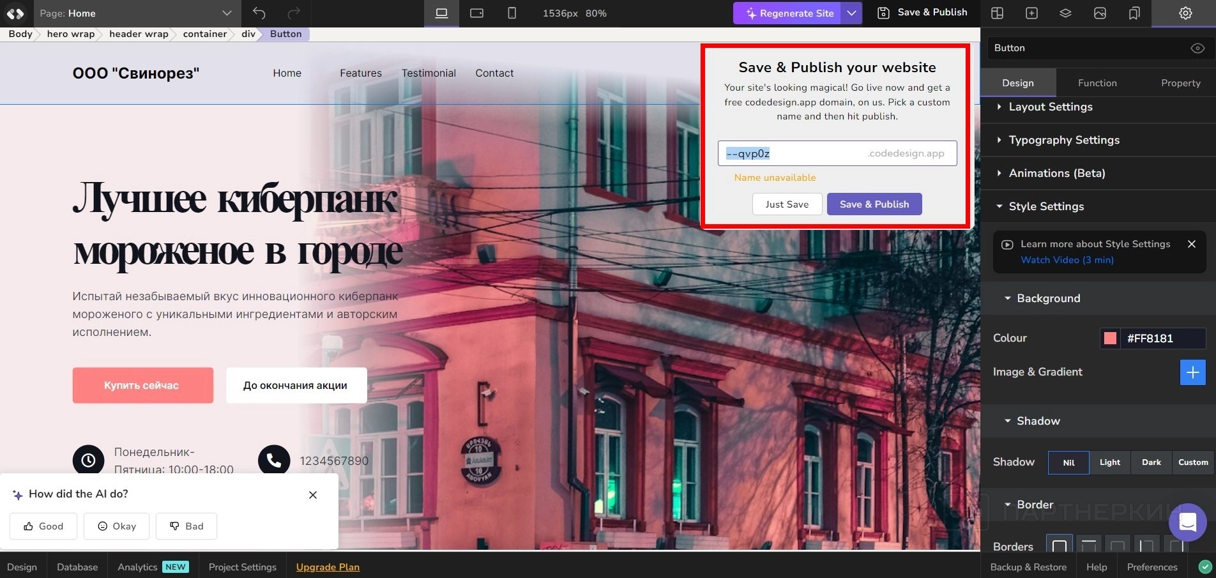This screenshot has height=578, width=1216.
Task: Open the background colour swatch
Action: (x=1111, y=338)
